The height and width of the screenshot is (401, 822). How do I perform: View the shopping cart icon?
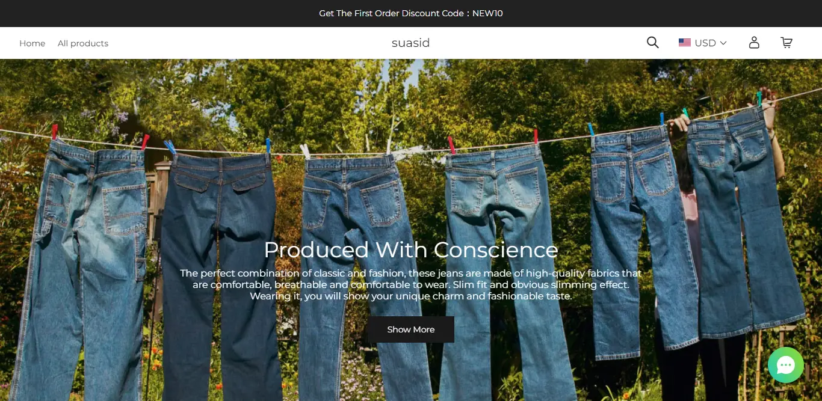tap(786, 43)
